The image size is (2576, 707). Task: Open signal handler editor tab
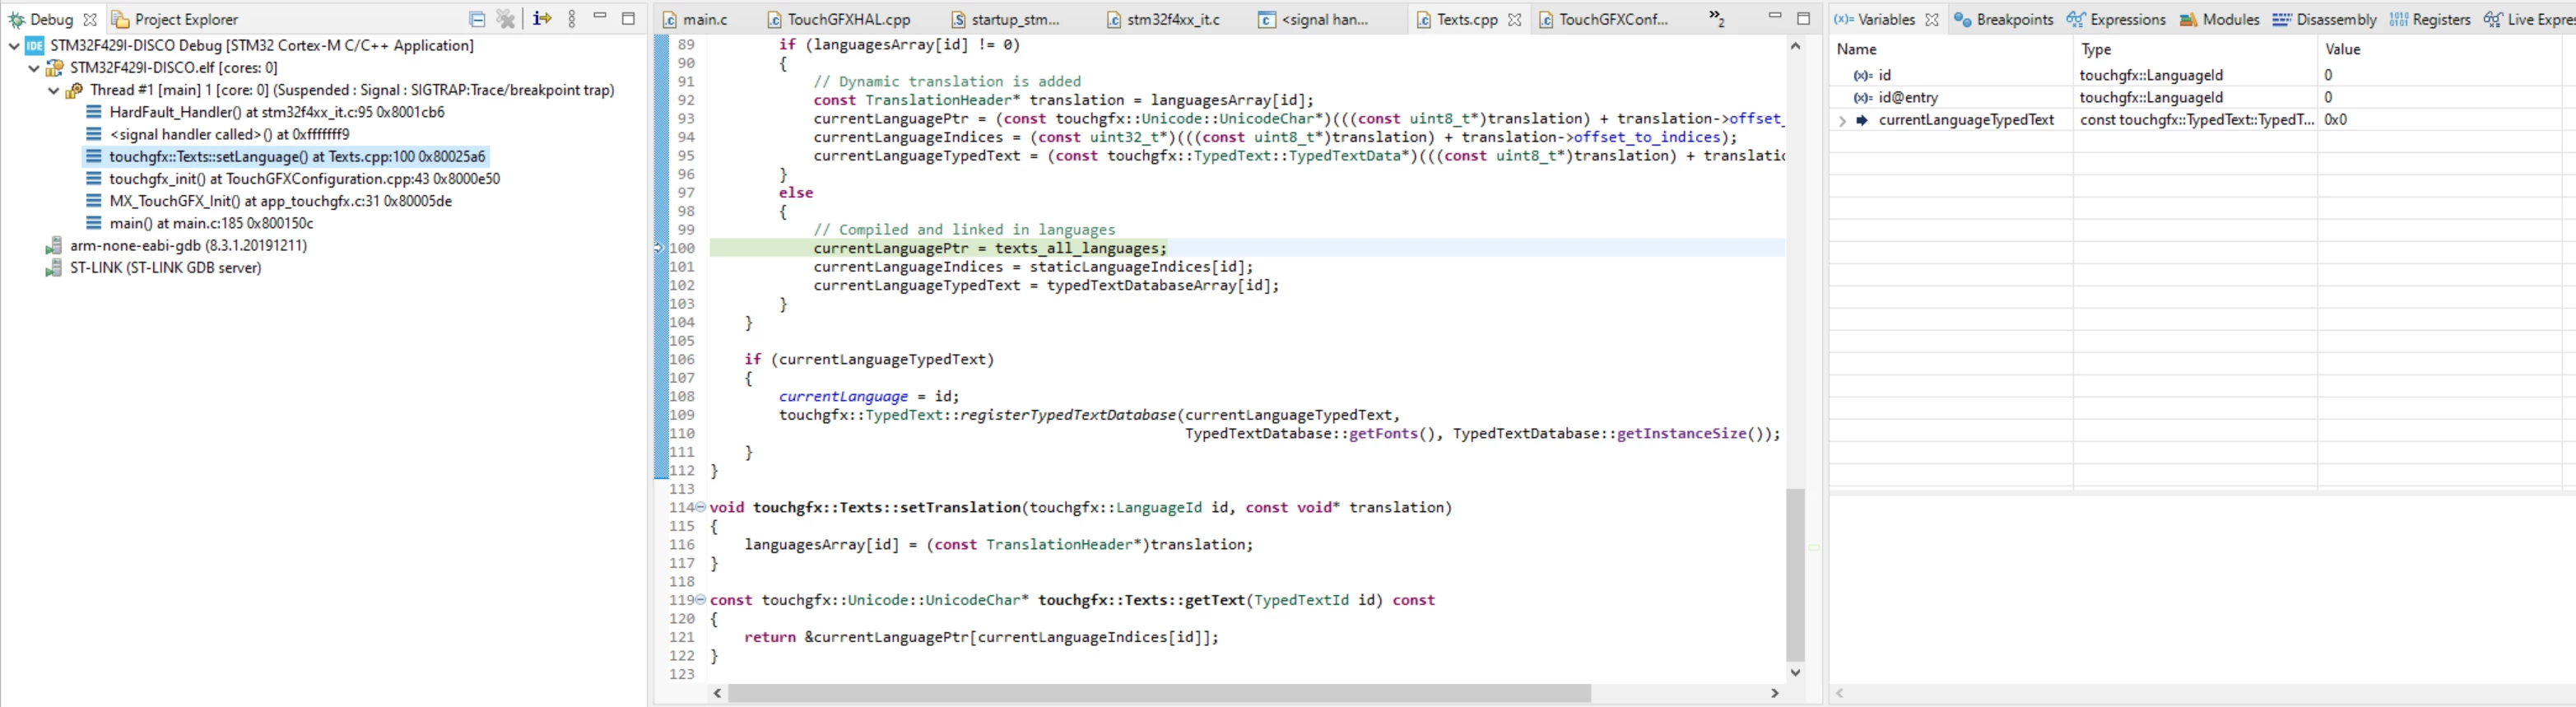point(1313,19)
